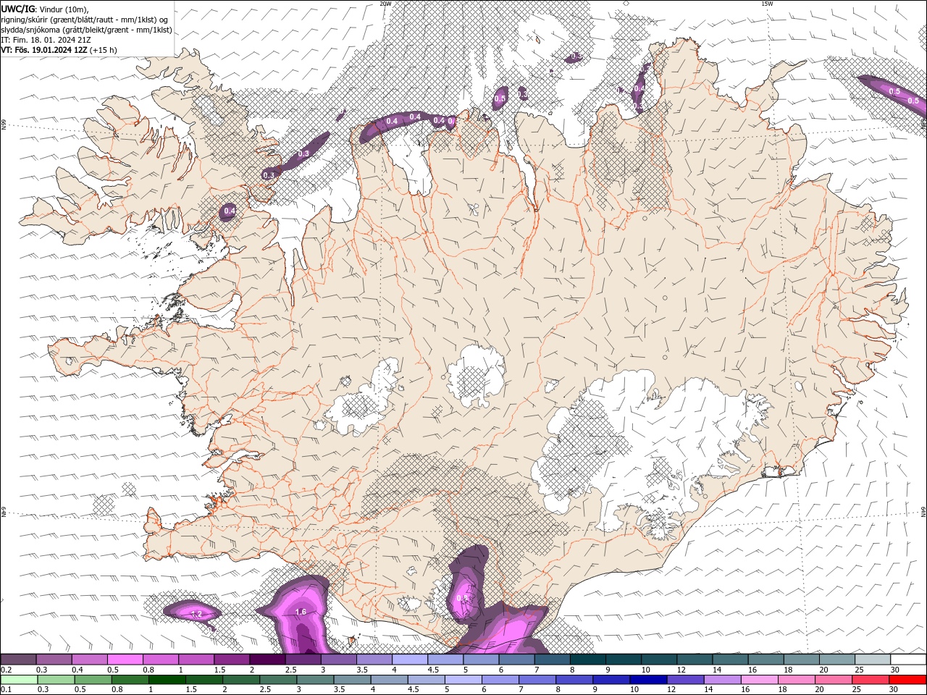Click the initial time 'IT: Fim. 18. 01. 2024 21Z'
Viewport: 927px width, 695px height.
46,40
